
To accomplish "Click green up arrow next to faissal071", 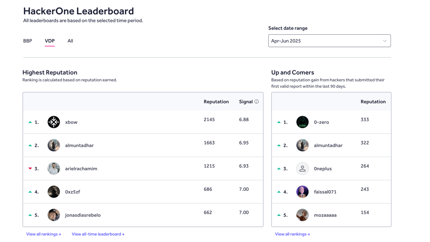I will pos(279,192).
